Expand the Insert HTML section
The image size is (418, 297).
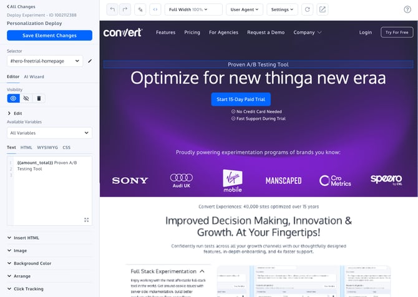pyautogui.click(x=26, y=238)
